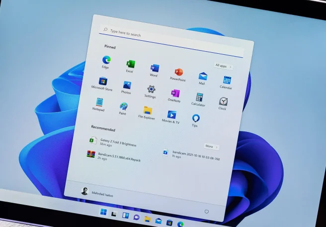Screen dimensions: 326x227
Task: Open Settings gear in pinned apps
Action: [x=151, y=92]
